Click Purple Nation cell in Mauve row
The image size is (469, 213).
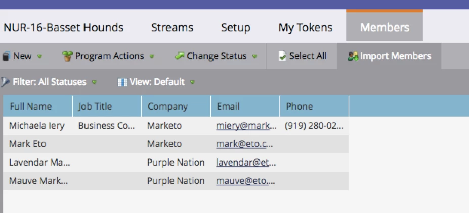(176, 181)
